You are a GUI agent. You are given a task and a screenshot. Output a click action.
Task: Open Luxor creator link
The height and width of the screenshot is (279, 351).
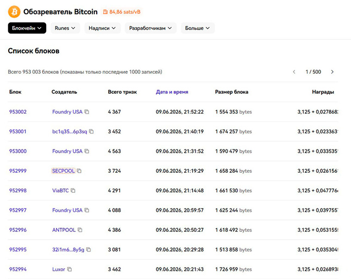59,269
